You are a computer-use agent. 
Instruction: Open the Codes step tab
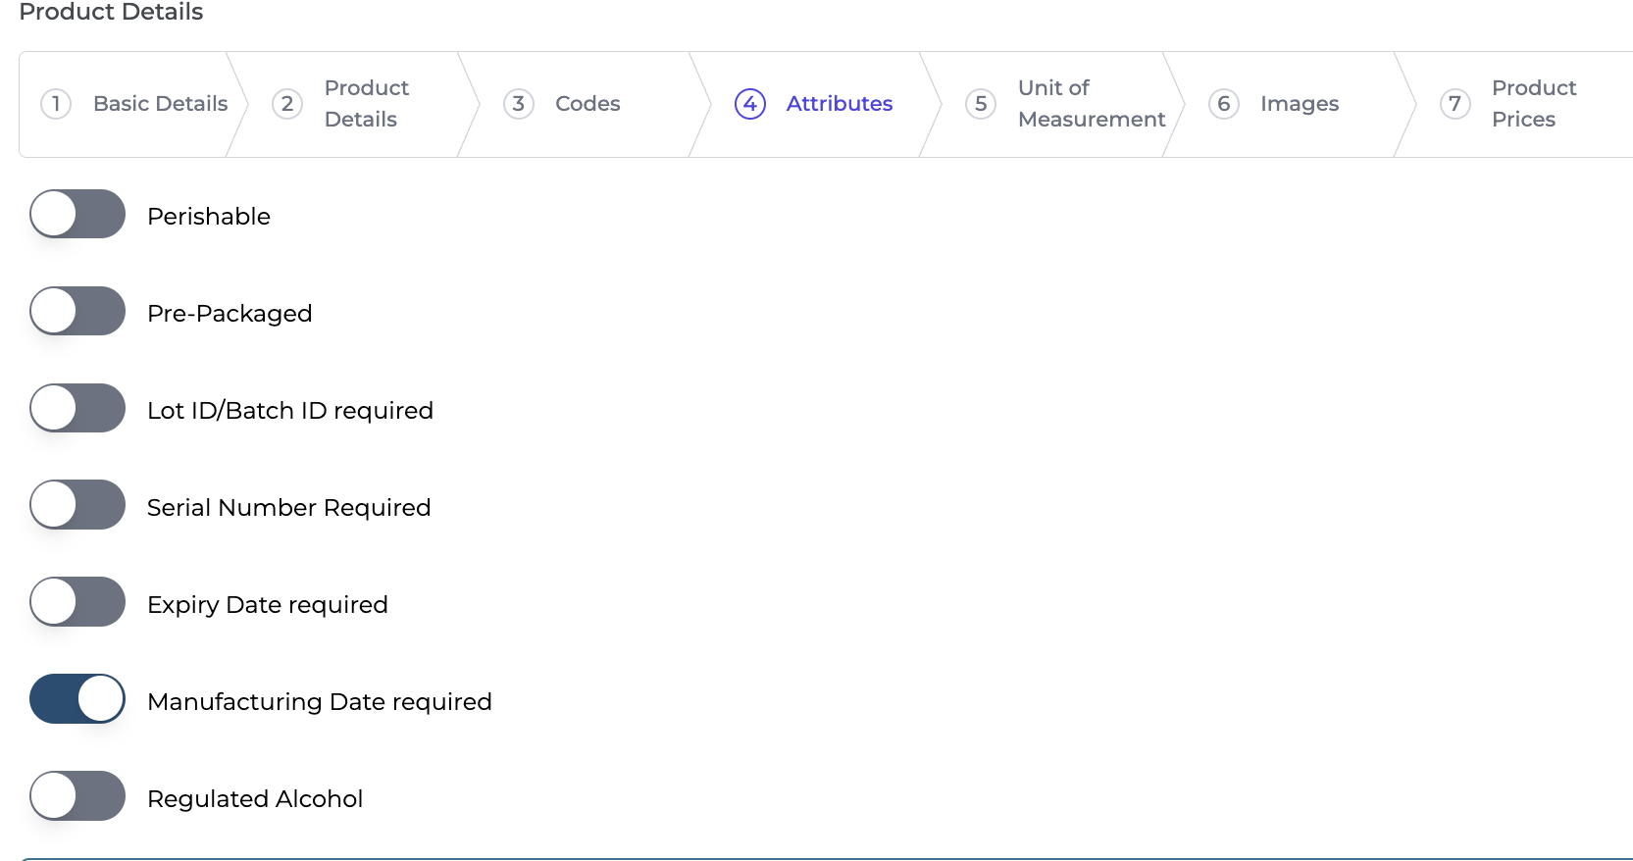[587, 104]
